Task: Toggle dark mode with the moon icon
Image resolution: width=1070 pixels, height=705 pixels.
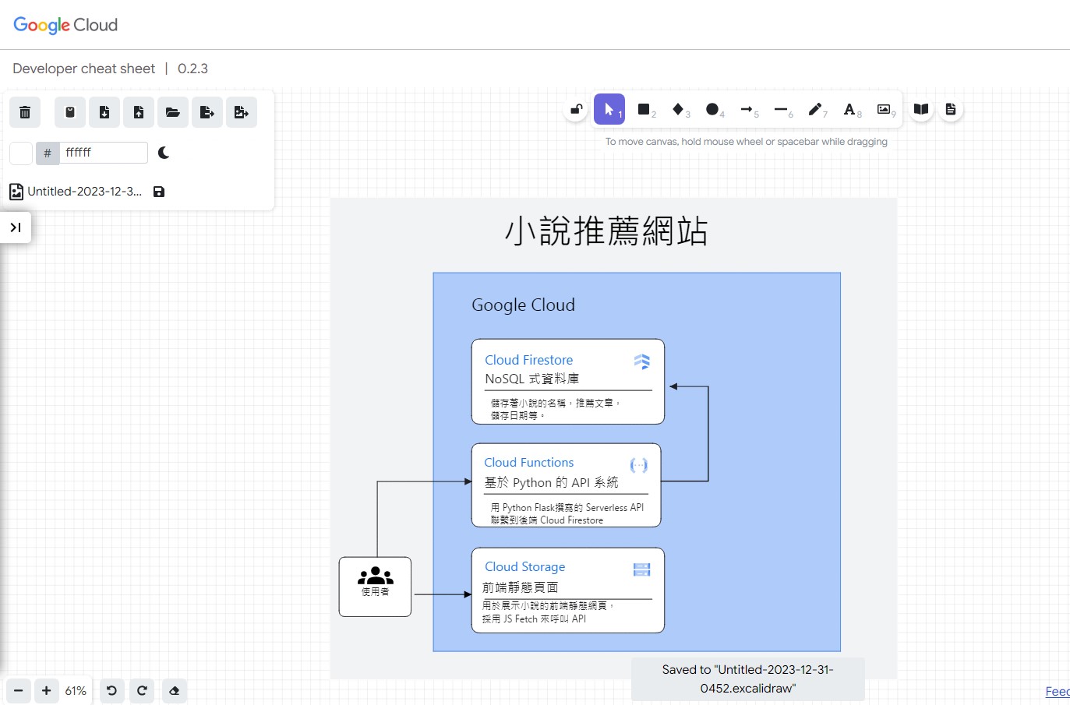Action: [x=164, y=153]
